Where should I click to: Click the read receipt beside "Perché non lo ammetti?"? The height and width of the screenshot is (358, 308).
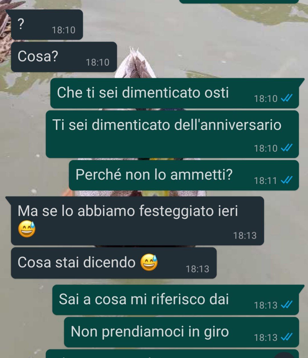pos(287,180)
